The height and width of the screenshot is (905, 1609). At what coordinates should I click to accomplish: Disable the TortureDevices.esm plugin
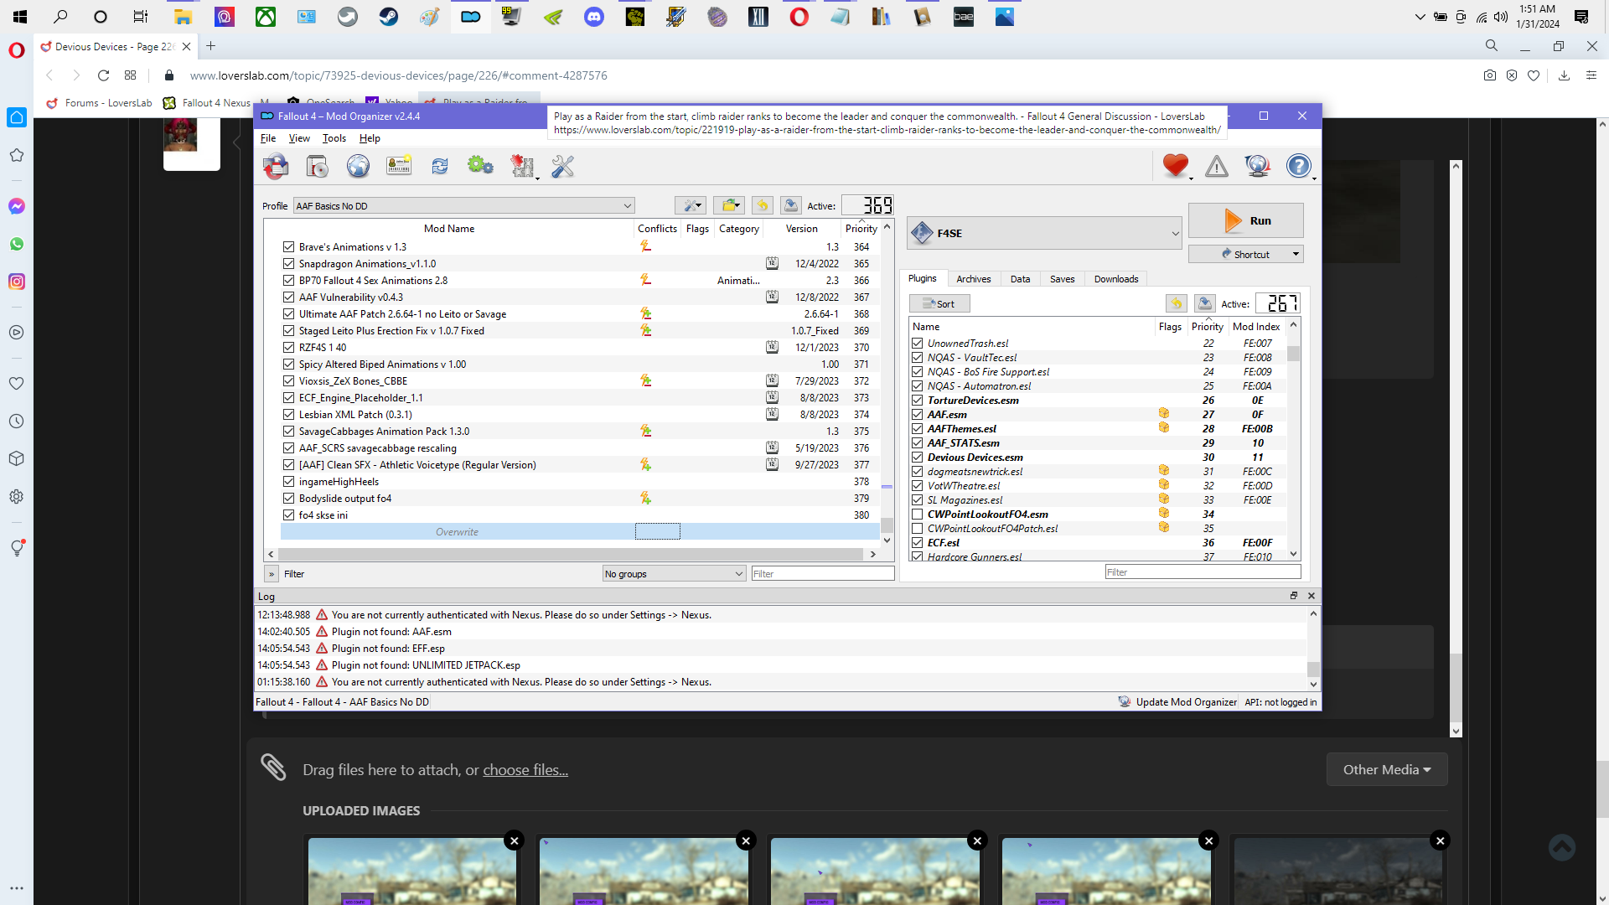click(x=917, y=401)
